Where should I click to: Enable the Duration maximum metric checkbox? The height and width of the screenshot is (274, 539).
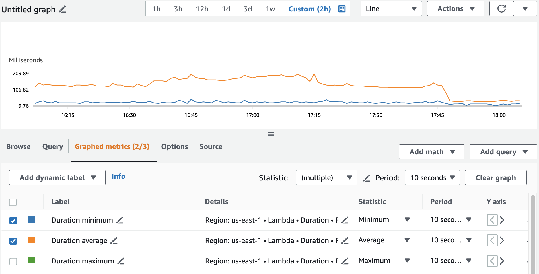(x=13, y=261)
